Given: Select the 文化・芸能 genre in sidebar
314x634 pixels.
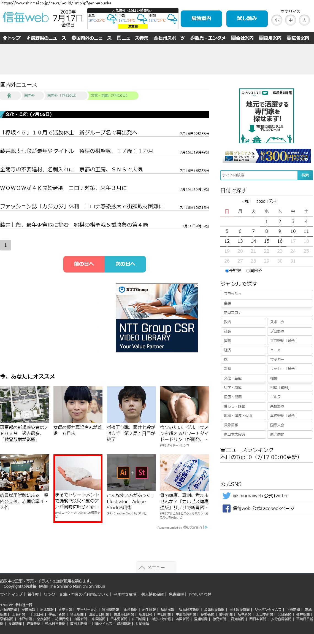Looking at the screenshot, I should coord(243,378).
